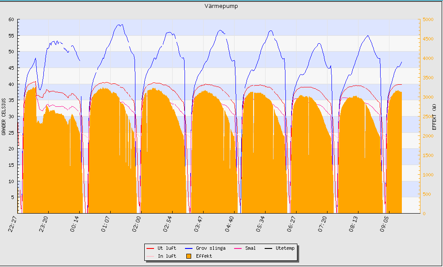This screenshot has width=443, height=267.
Task: Click the EFFEKT (W) axis title
Action: pyautogui.click(x=435, y=117)
